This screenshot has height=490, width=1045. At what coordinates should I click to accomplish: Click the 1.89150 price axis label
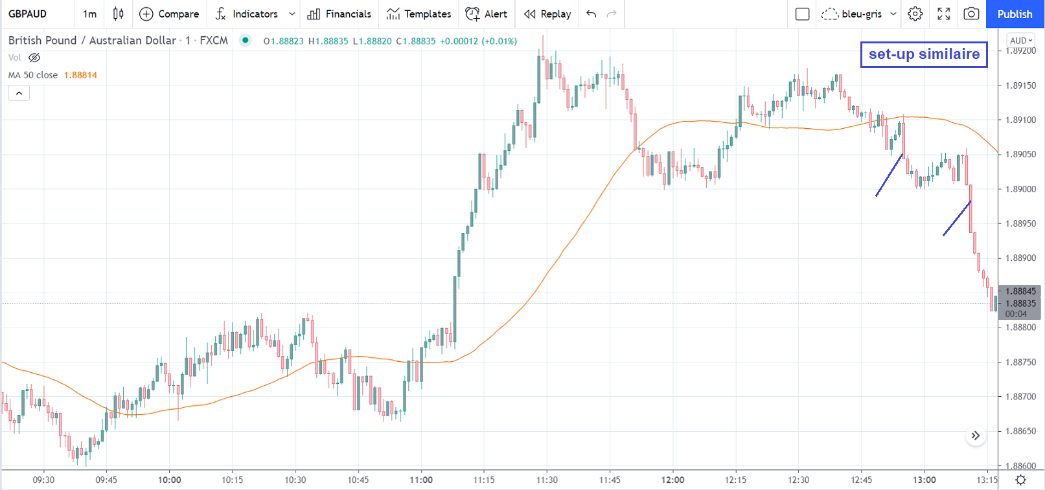click(x=1020, y=85)
